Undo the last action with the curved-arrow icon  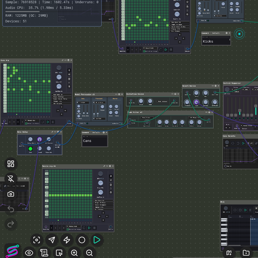11,209
